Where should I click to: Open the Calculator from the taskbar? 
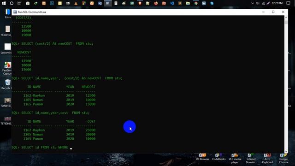[116, 3]
